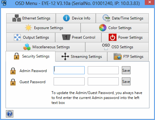Save the Admin Password
Screen dimensions: 155x120
pyautogui.click(x=126, y=70)
